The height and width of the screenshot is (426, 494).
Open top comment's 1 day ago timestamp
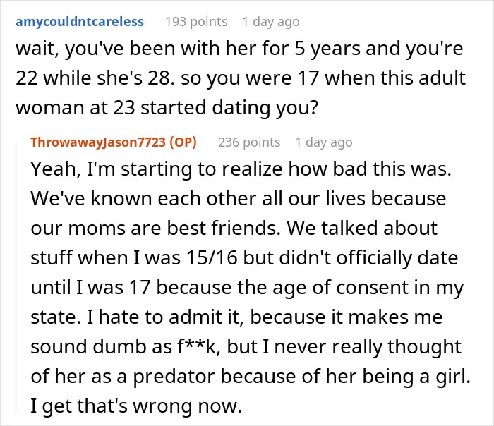point(271,22)
